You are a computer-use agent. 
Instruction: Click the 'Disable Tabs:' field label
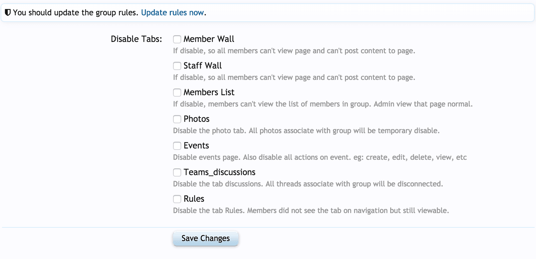click(136, 39)
